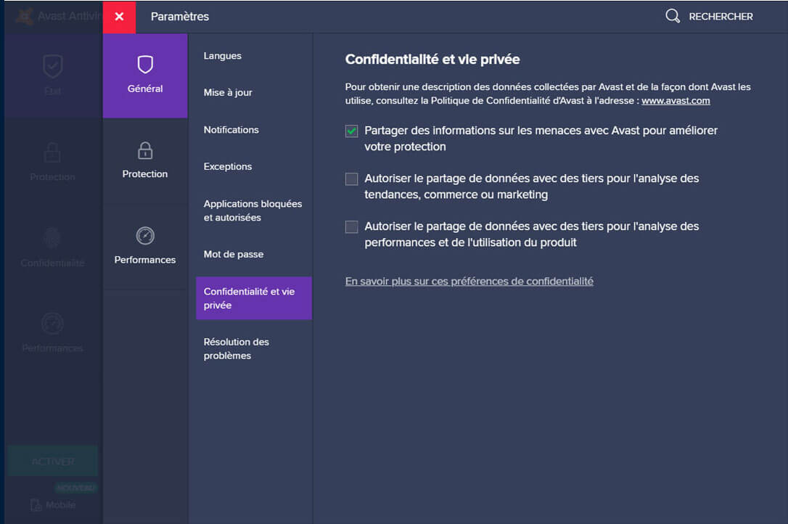Enable data sharing for performances et utilisation du produit
The image size is (788, 524).
point(352,226)
